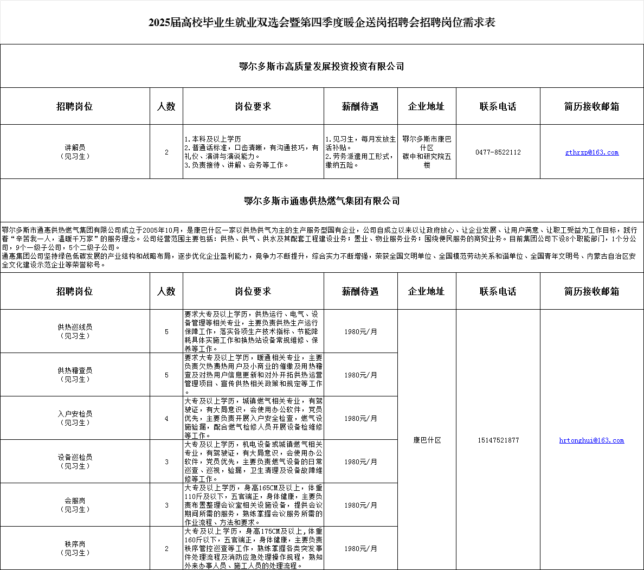Select 招聘岗位 header above the 讲解员 cell
644x570 pixels.
click(75, 106)
